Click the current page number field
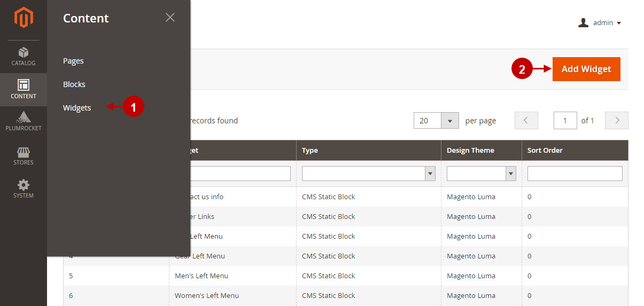This screenshot has height=306, width=644. (x=565, y=121)
